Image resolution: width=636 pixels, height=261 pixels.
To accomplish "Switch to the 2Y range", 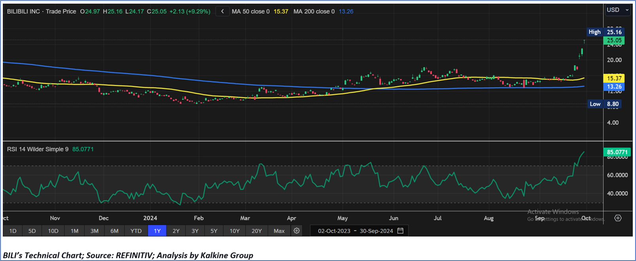I will click(176, 231).
